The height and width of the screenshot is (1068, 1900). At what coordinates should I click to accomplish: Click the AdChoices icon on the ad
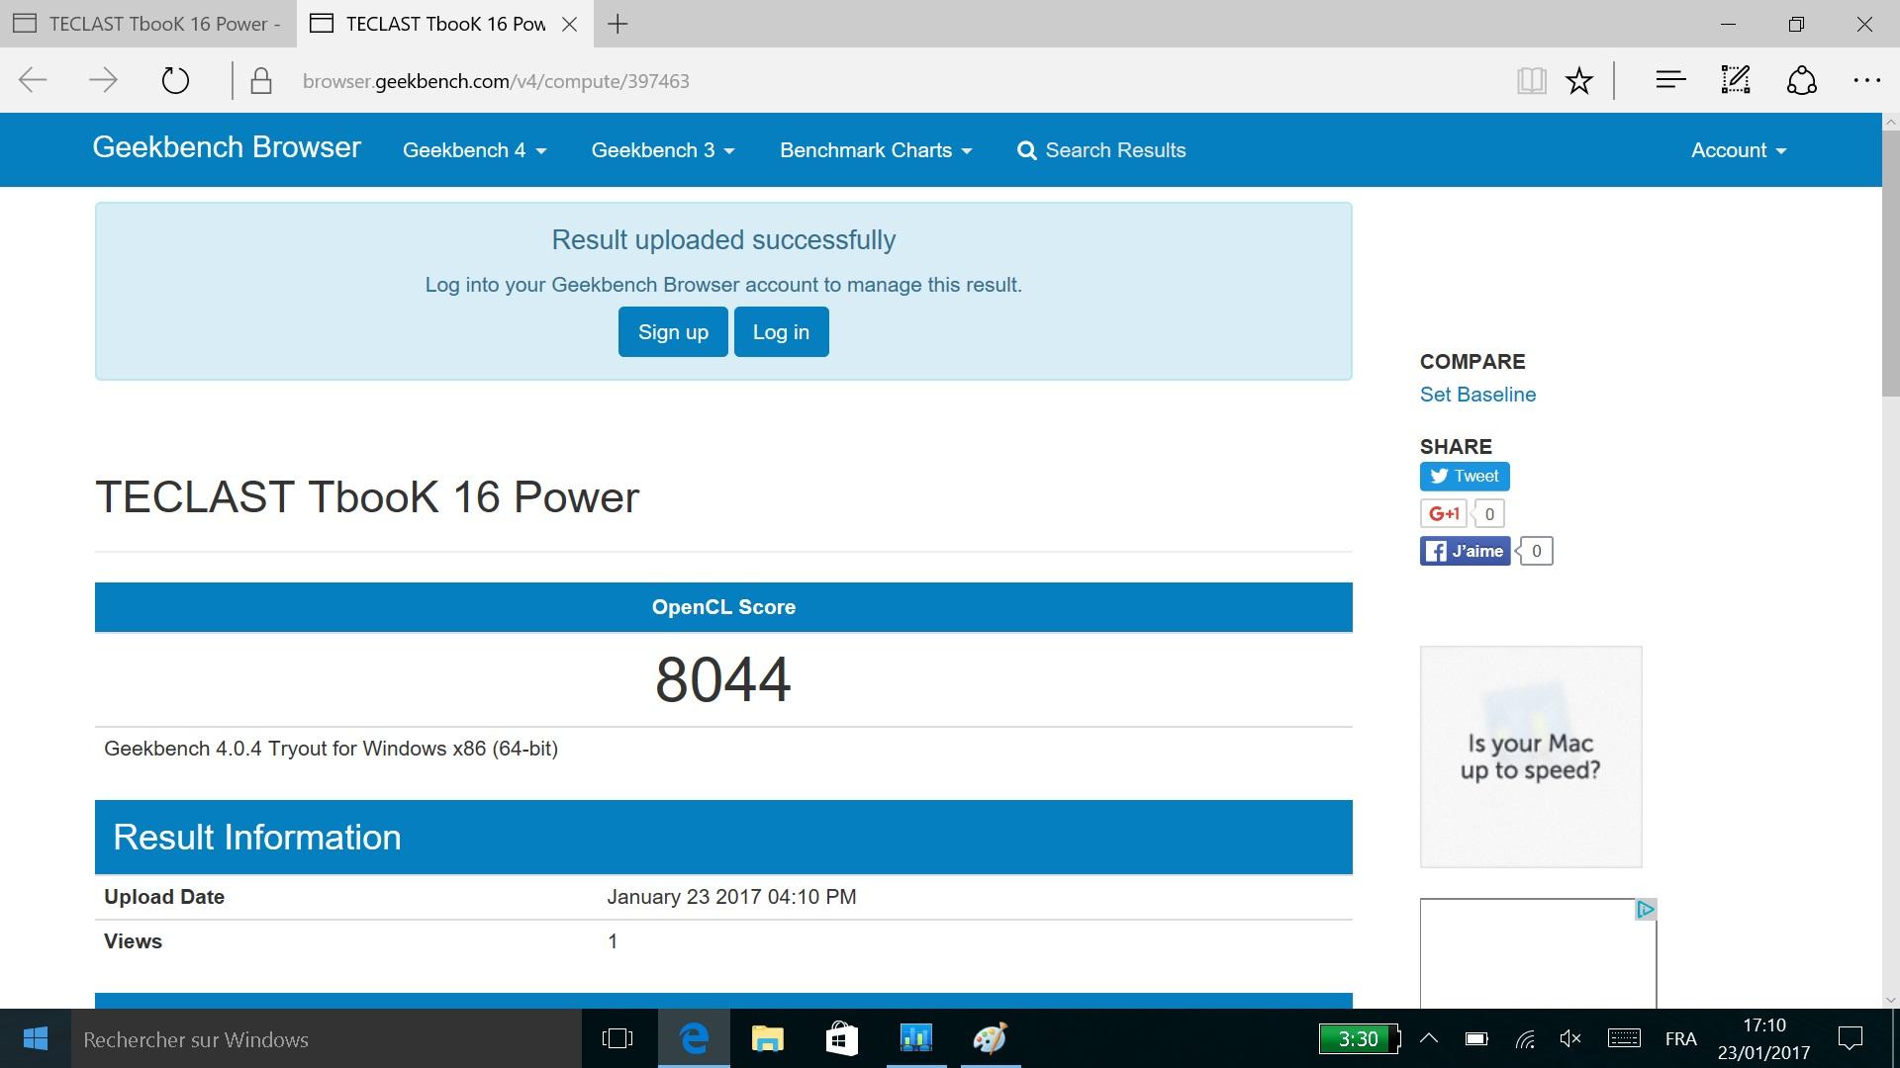coord(1645,909)
